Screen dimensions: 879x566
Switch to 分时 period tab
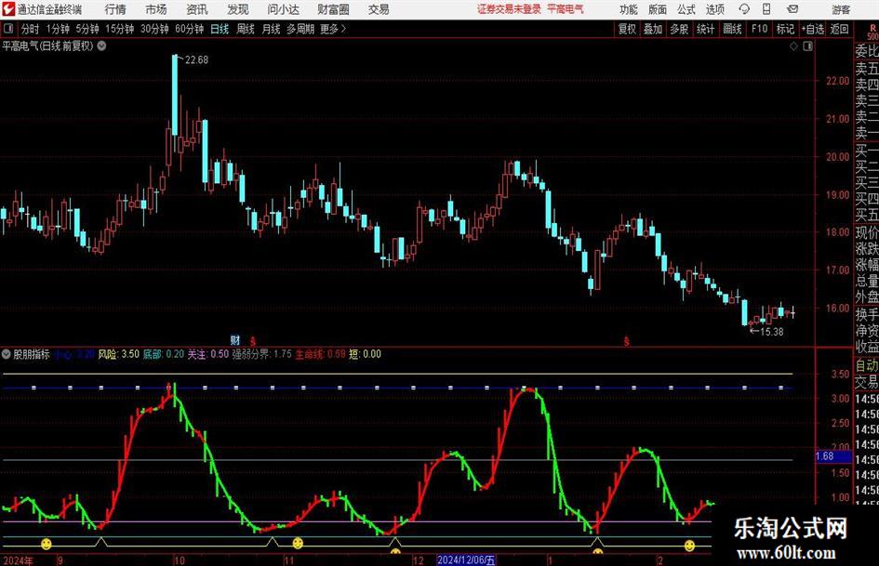point(31,29)
